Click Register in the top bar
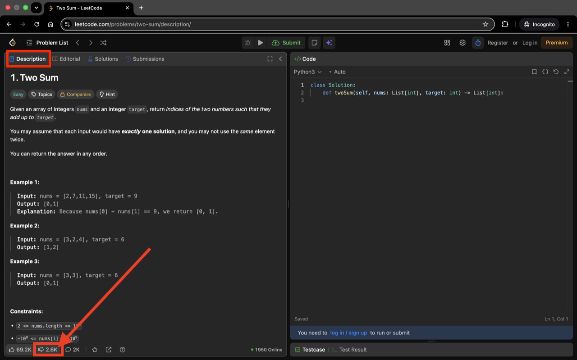Image resolution: width=577 pixels, height=360 pixels. click(498, 43)
